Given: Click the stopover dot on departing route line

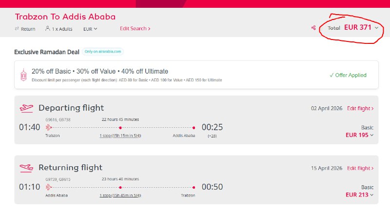Looking at the screenshot, I should pos(120,127).
